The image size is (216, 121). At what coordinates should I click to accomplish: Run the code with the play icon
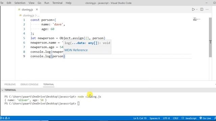pyautogui.click(x=193, y=9)
